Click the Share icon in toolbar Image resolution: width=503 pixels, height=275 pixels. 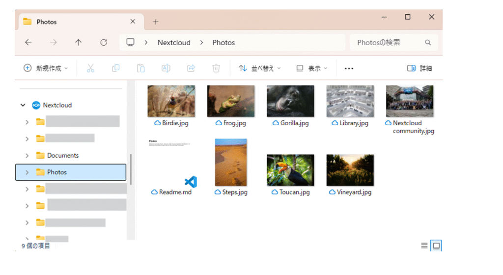click(x=191, y=68)
